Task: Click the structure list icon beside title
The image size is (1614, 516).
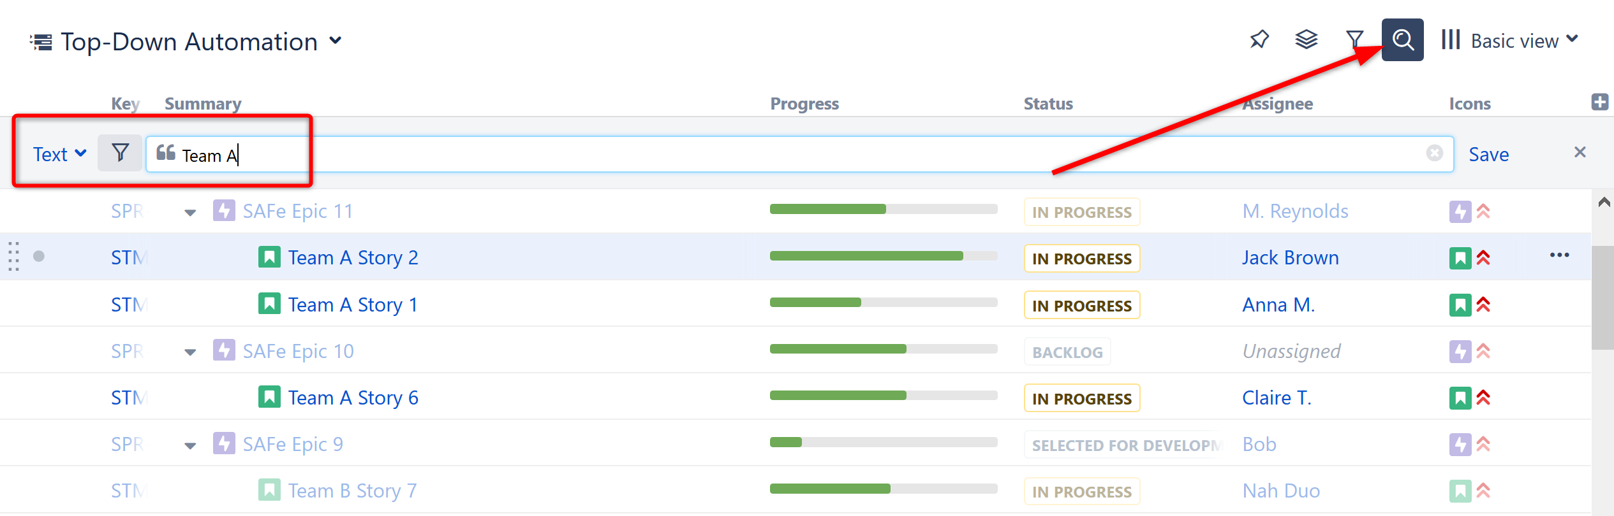Action: 41,43
